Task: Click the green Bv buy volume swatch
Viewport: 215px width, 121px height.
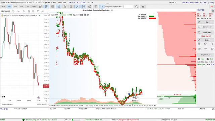Action: coord(152,16)
